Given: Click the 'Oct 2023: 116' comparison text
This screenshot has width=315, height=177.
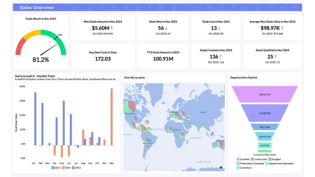Looking at the screenshot, I should [216, 62].
